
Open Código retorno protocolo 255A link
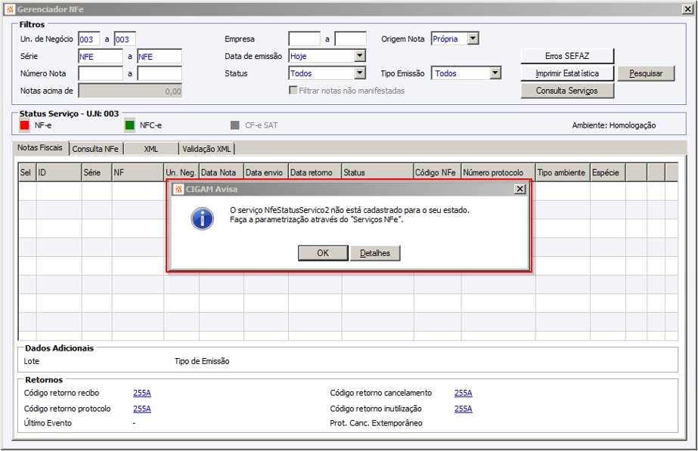tap(142, 409)
